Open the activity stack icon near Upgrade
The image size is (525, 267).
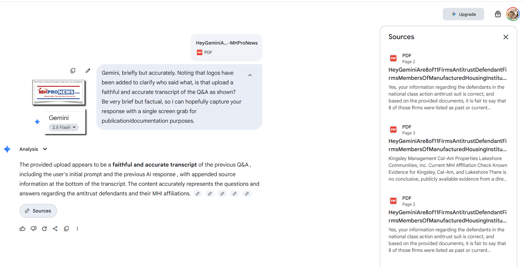click(x=498, y=14)
